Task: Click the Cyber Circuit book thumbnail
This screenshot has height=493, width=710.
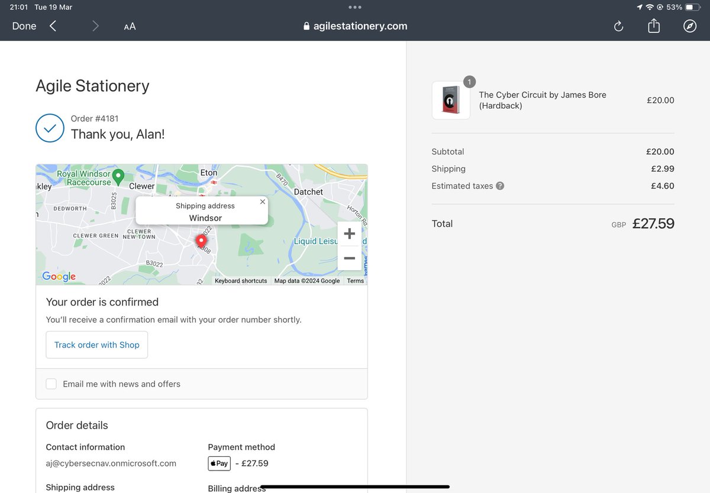Action: tap(451, 100)
